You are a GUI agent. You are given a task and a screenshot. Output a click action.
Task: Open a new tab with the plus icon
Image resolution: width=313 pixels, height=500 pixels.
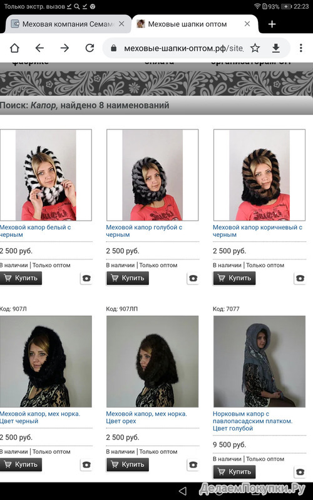[x=272, y=24]
